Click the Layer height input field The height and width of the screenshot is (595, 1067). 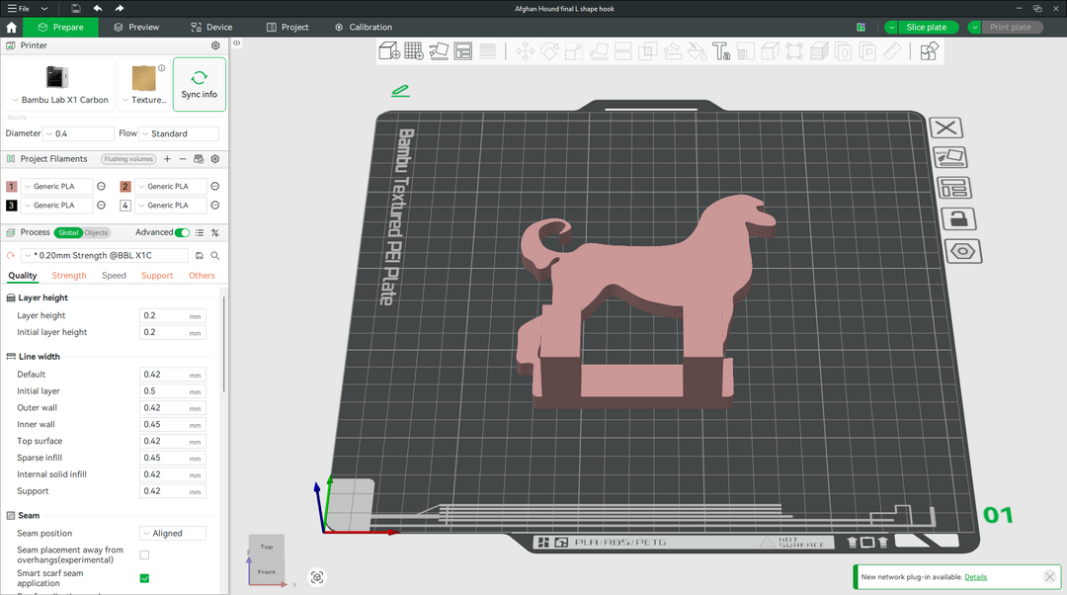click(x=172, y=314)
